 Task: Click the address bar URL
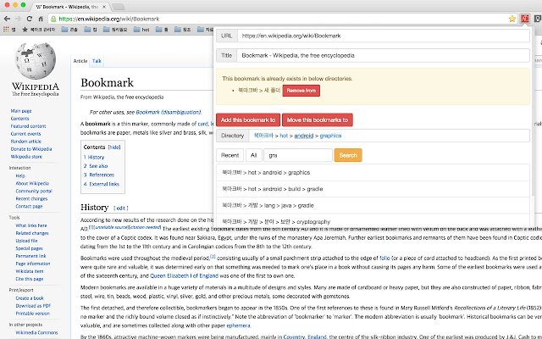[109, 19]
